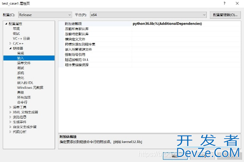Select 调试 directly under 配置属性
244x162 pixels.
[x=16, y=34]
